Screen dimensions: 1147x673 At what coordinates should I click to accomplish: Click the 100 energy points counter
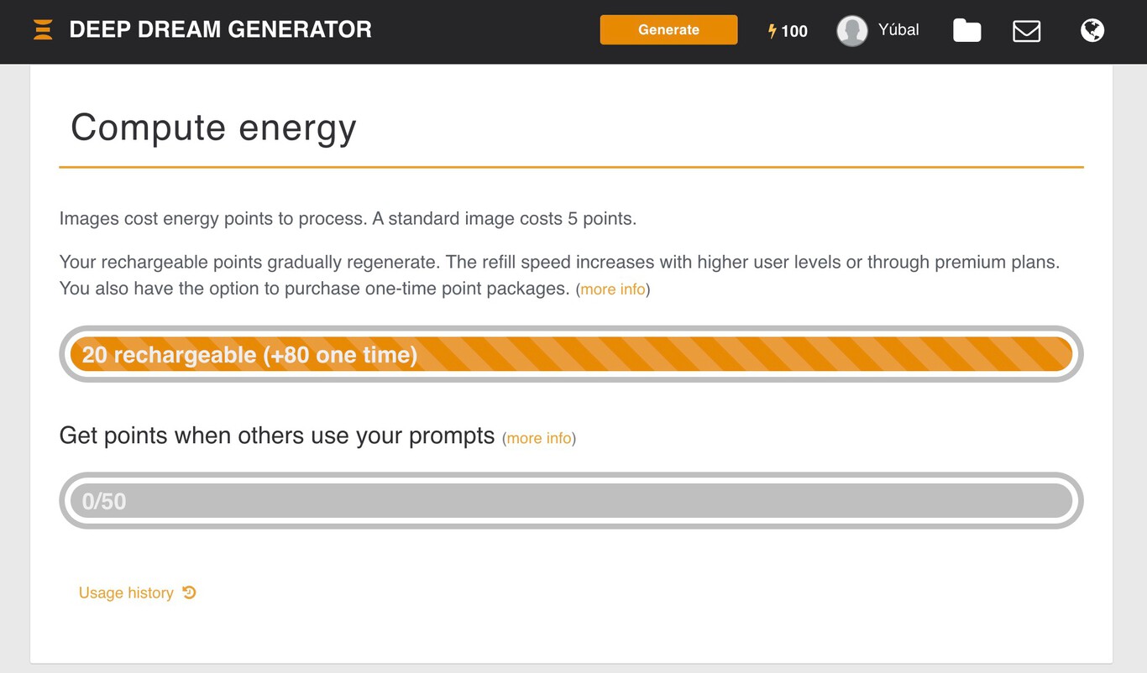point(794,31)
